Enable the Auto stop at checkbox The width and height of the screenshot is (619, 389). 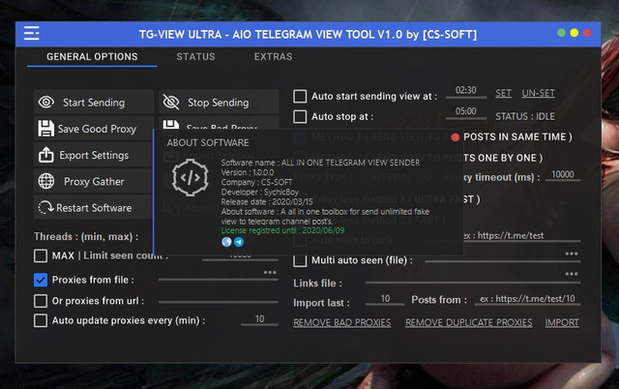point(300,116)
